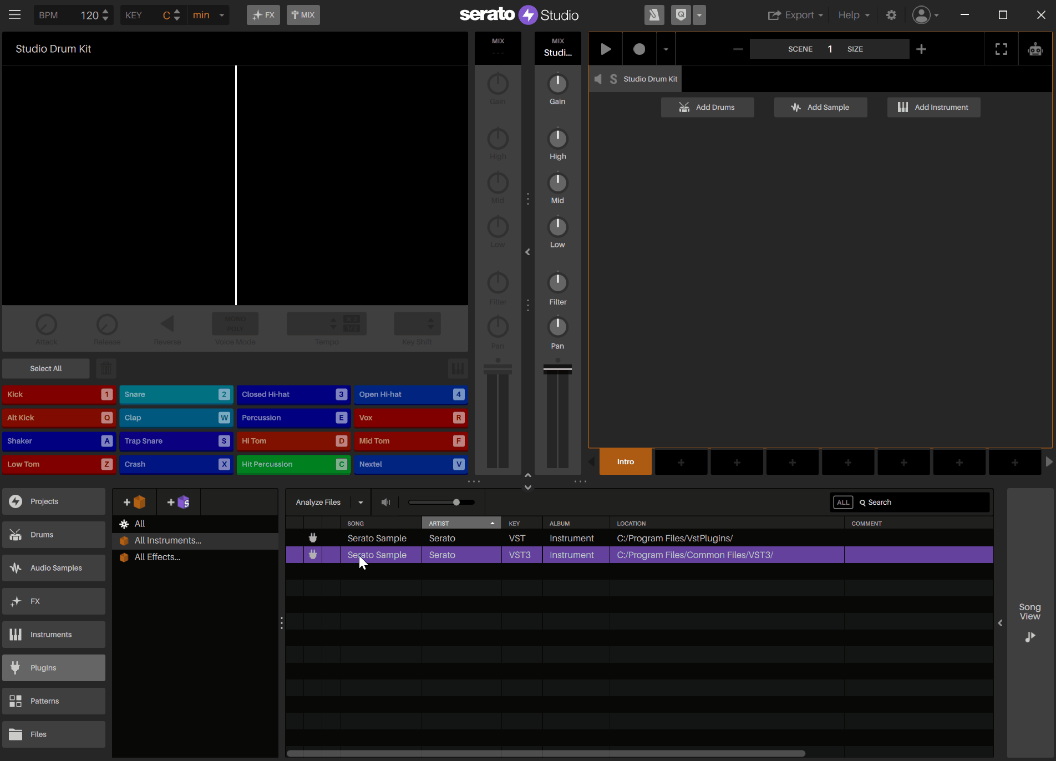1056x761 pixels.
Task: Increase scene size with plus button
Action: click(921, 49)
